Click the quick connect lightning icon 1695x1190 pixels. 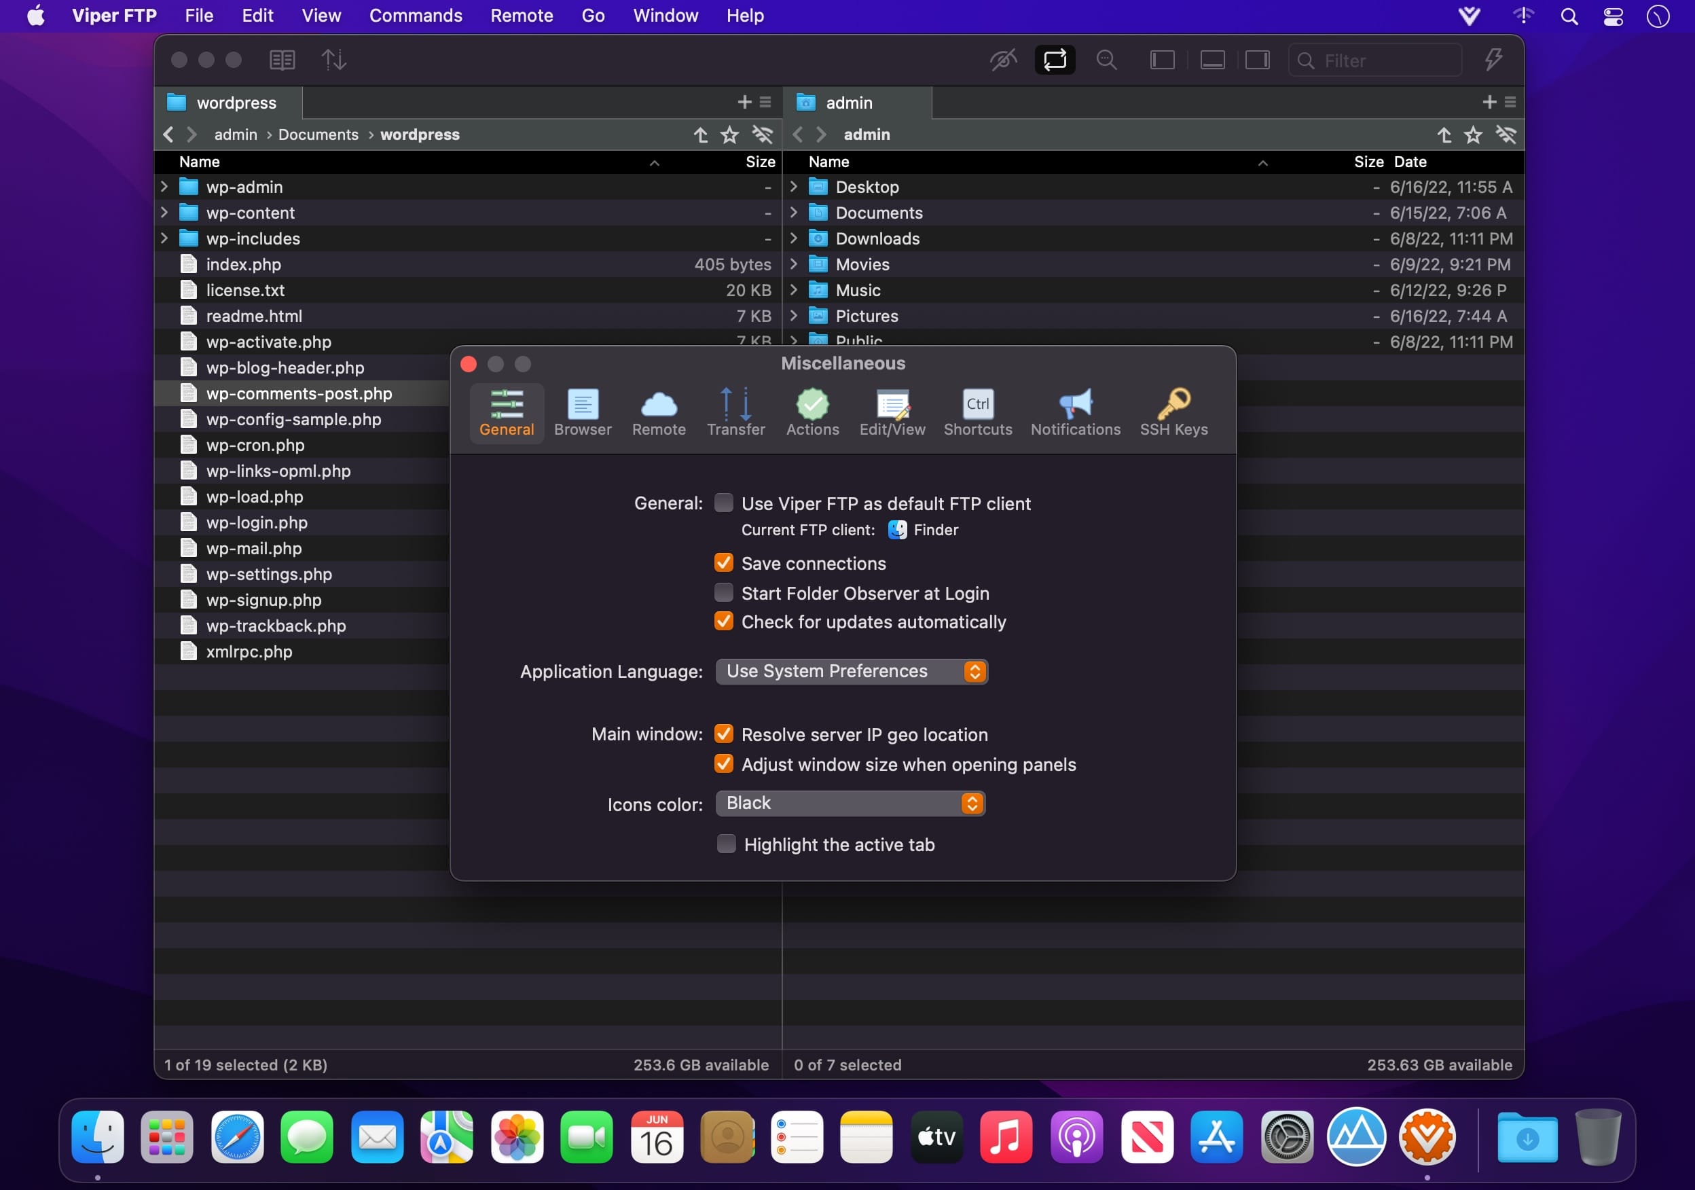(x=1493, y=60)
